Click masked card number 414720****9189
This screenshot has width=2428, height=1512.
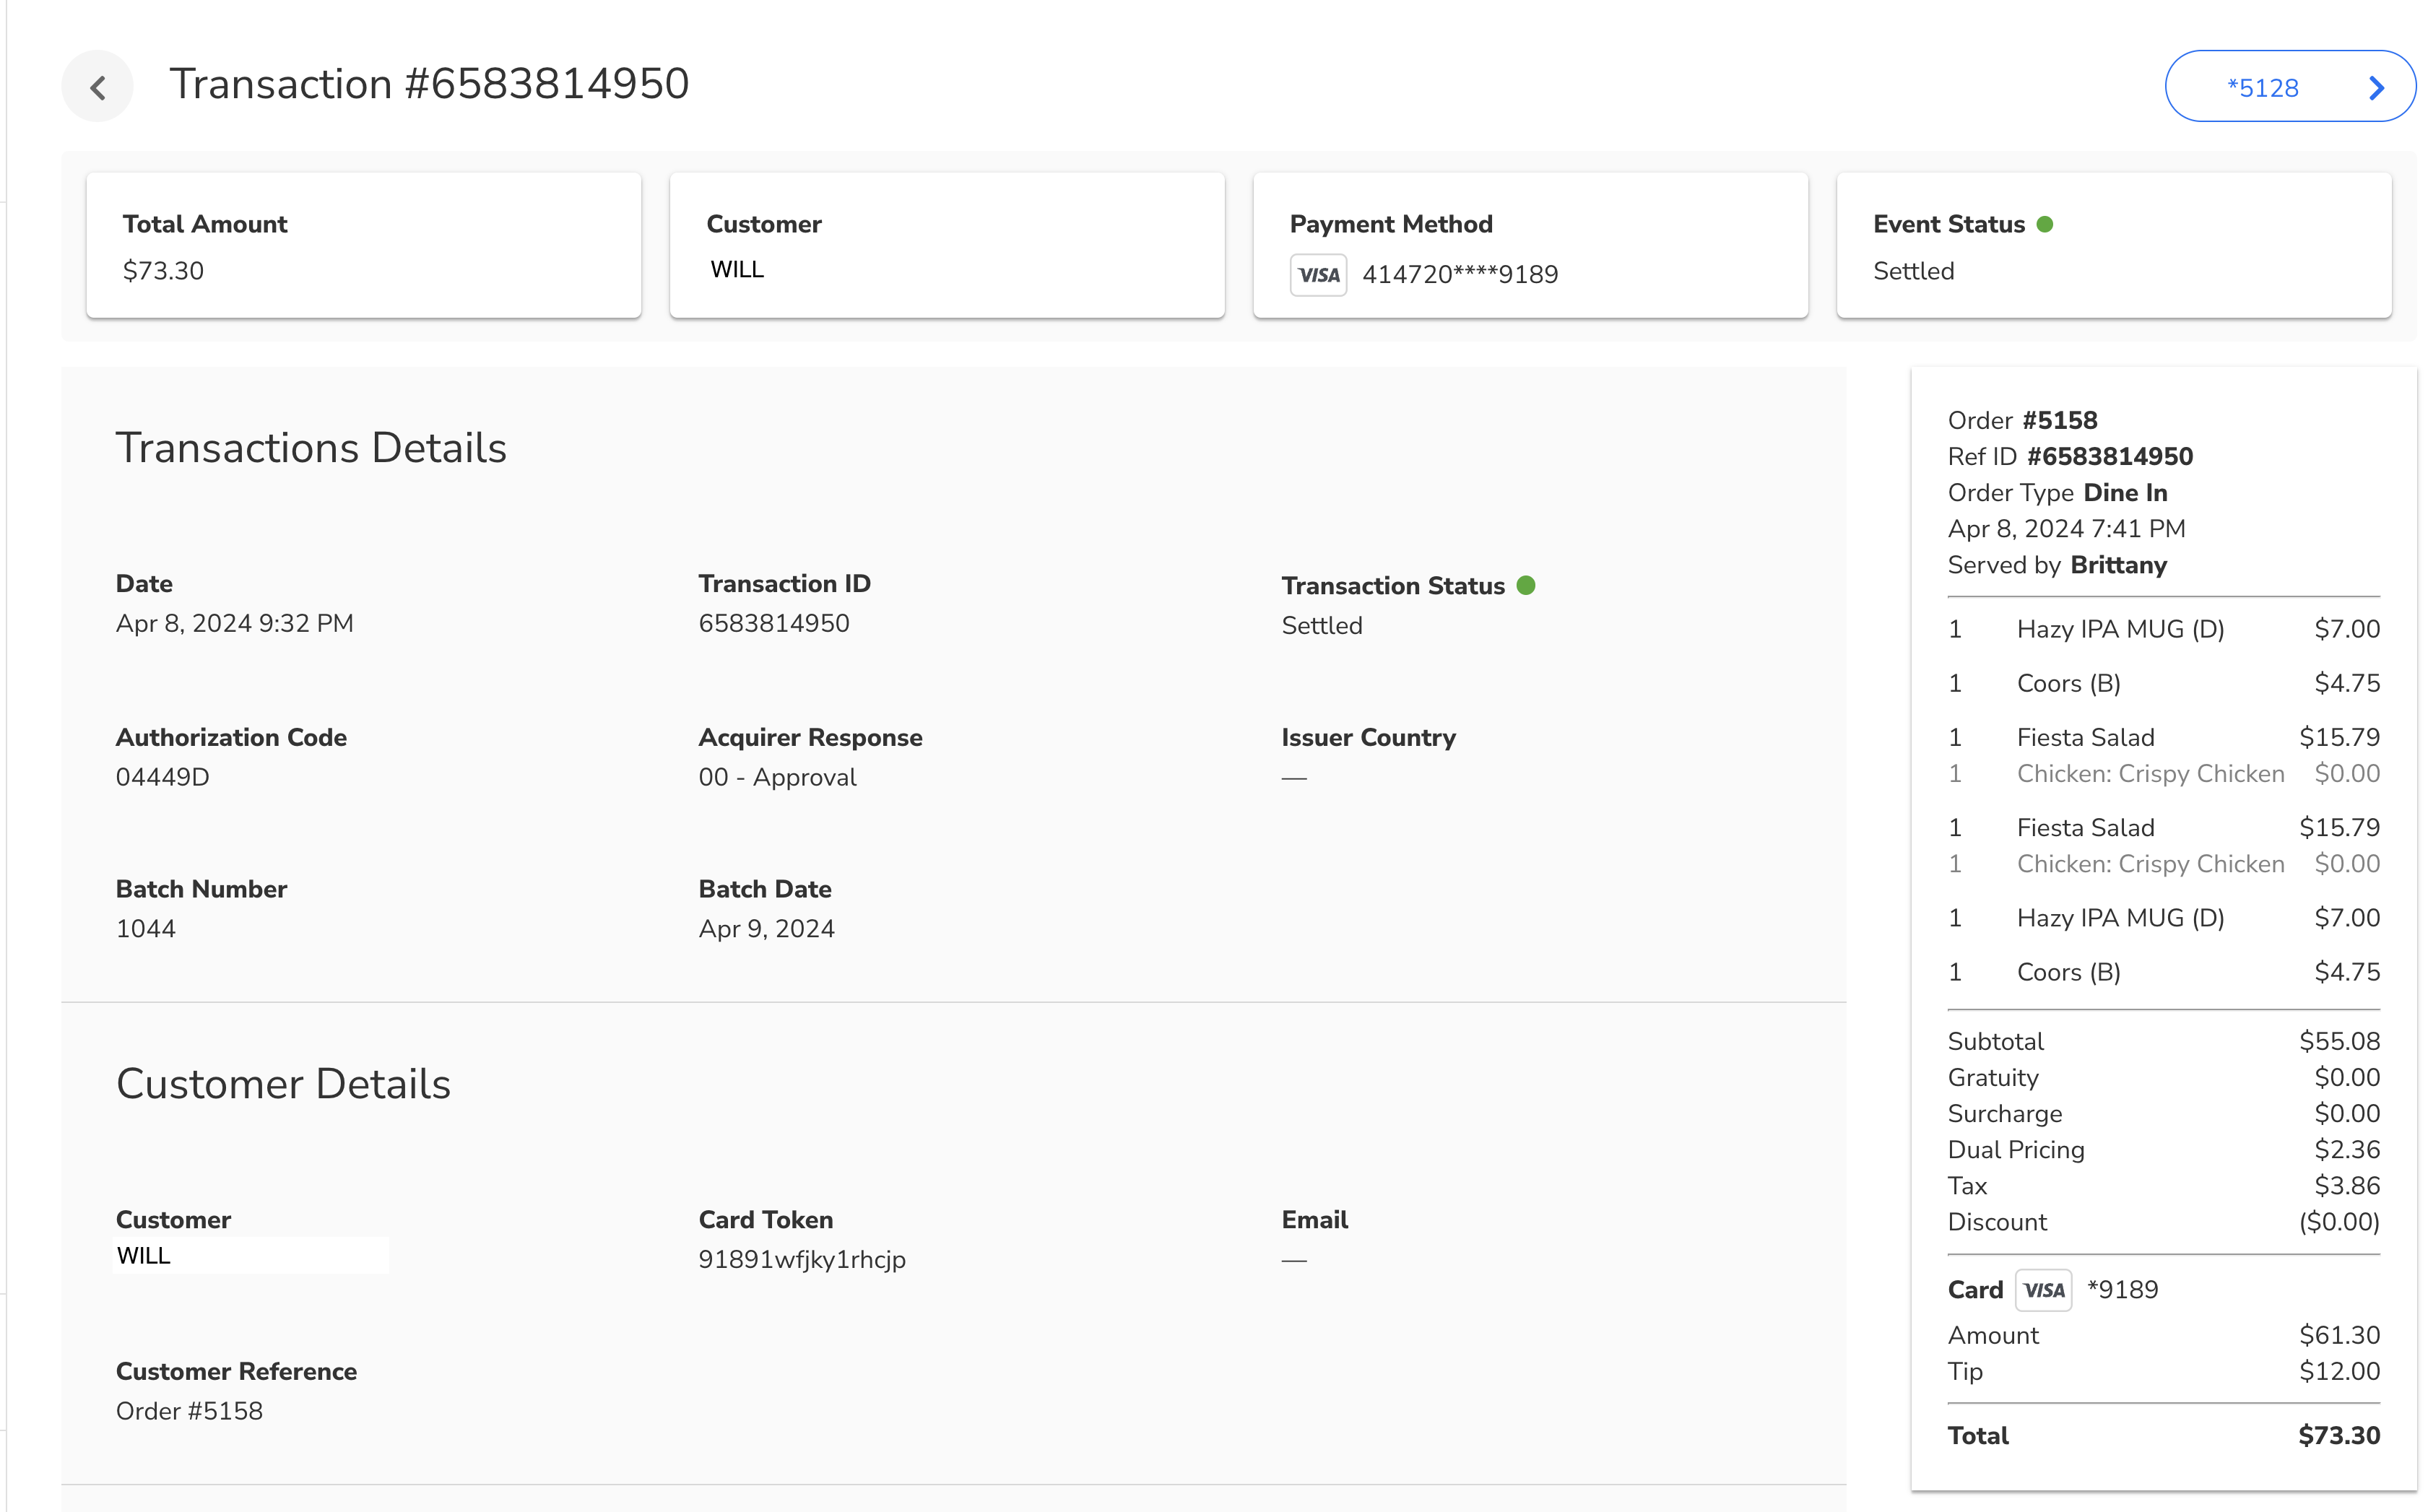(1460, 275)
